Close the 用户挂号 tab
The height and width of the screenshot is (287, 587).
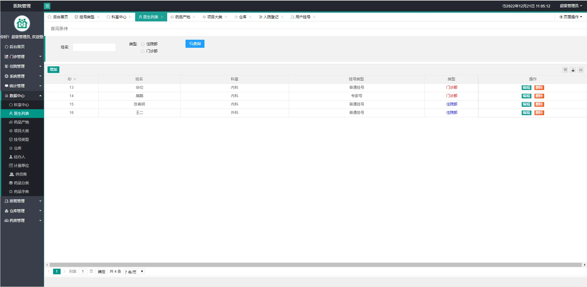coord(314,17)
